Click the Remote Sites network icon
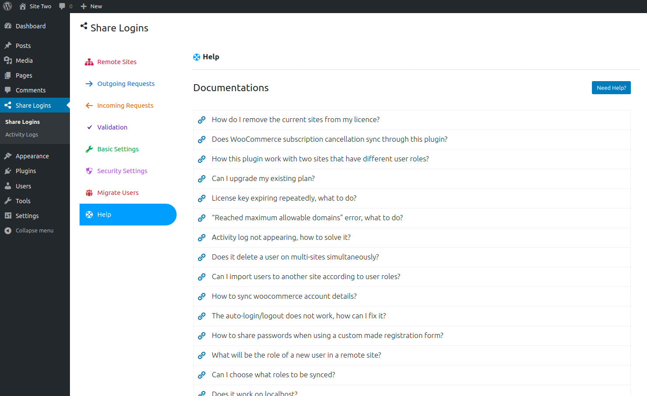The height and width of the screenshot is (396, 647). pyautogui.click(x=89, y=62)
